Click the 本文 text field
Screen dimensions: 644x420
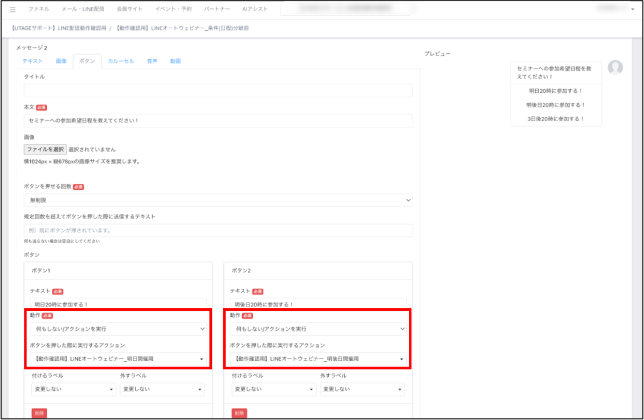tap(218, 121)
